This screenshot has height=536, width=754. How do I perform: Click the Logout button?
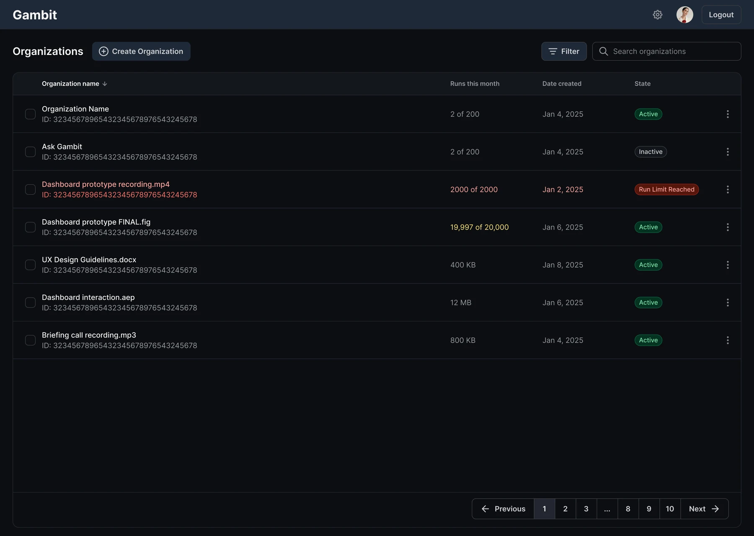(721, 15)
